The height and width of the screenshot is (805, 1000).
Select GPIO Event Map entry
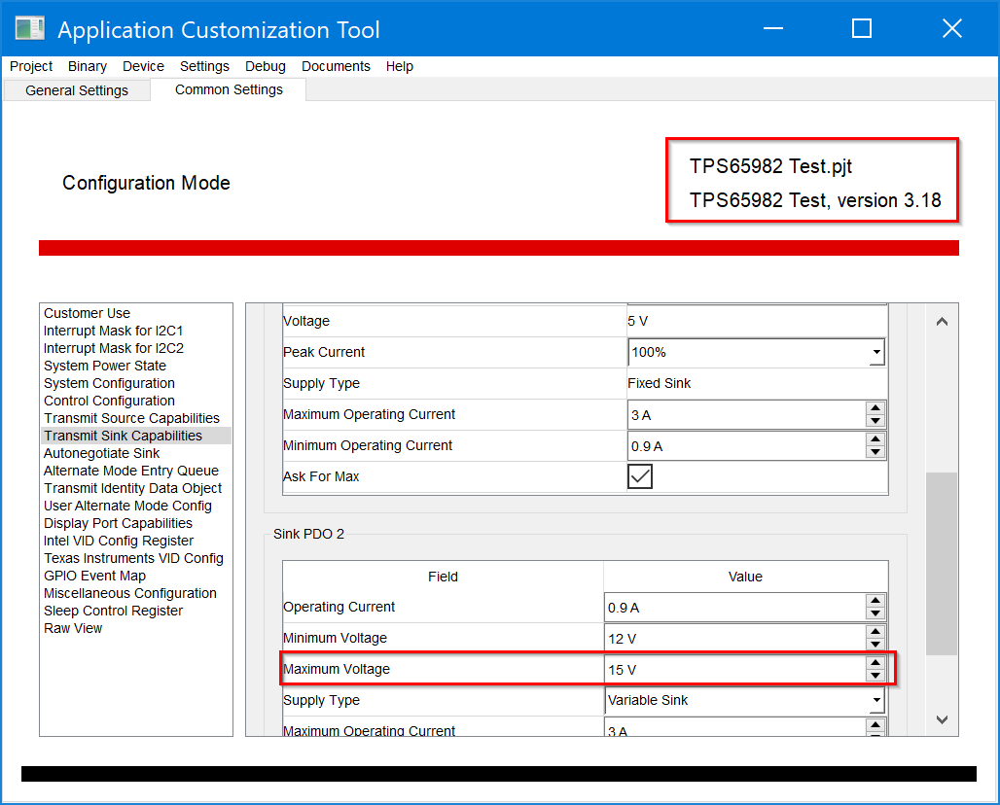click(x=94, y=576)
